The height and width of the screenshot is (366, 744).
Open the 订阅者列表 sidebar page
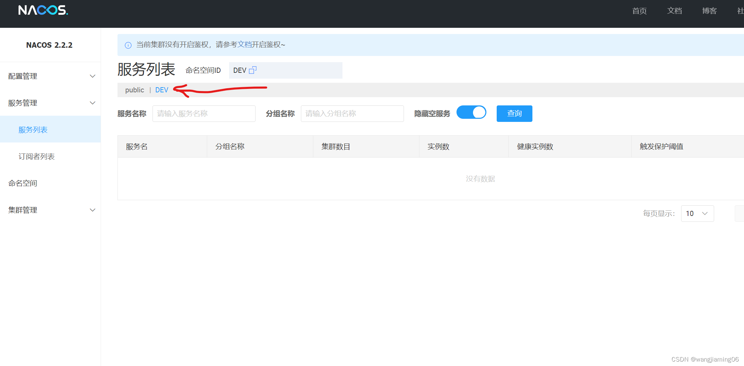click(36, 156)
